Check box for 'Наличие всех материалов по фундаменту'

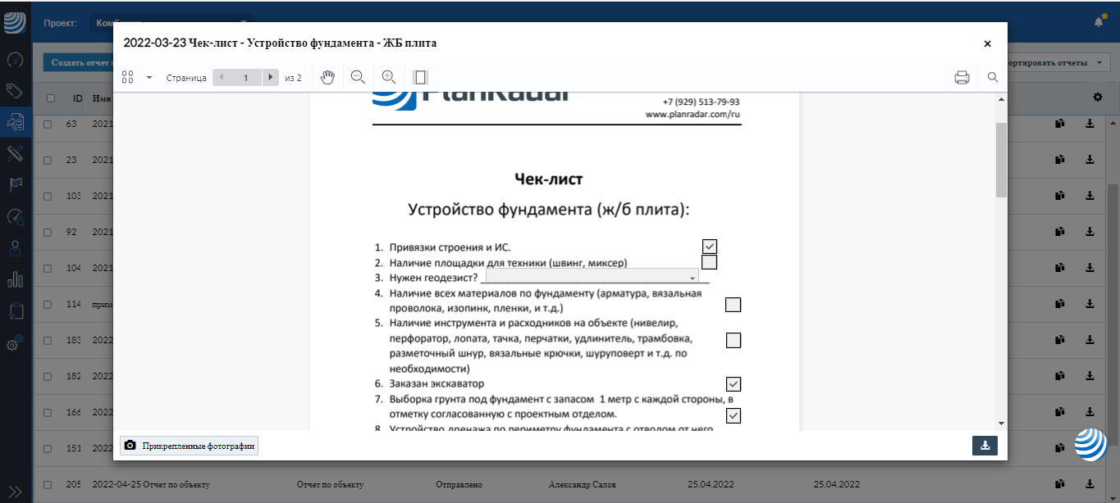click(734, 305)
